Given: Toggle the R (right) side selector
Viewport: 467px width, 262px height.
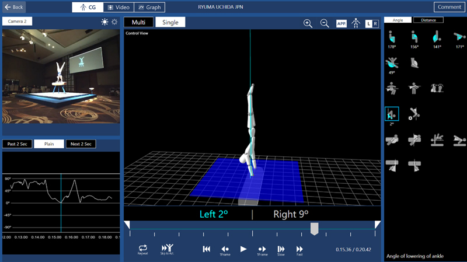Looking at the screenshot, I should pyautogui.click(x=375, y=23).
